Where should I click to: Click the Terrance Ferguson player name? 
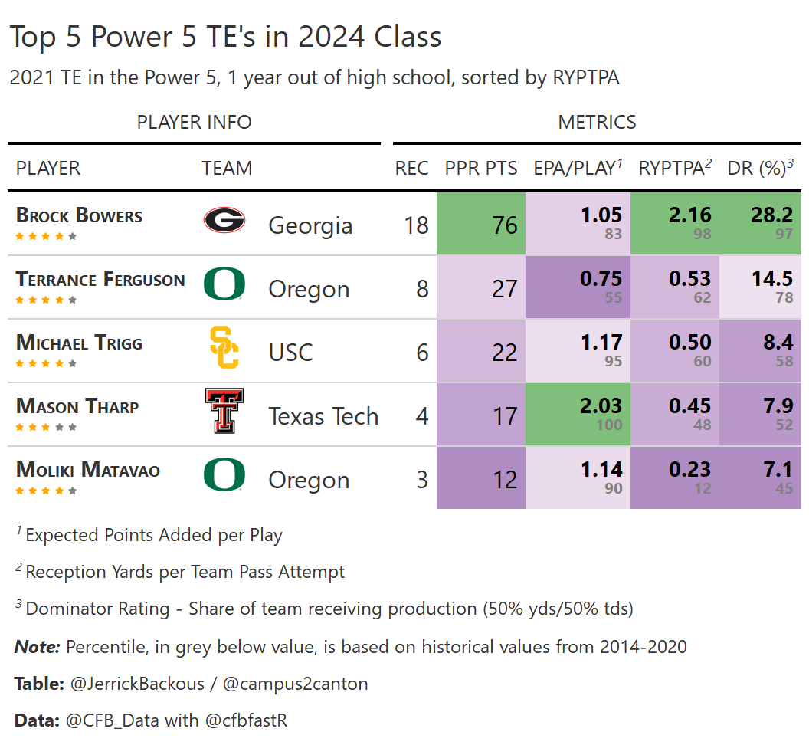pyautogui.click(x=100, y=279)
